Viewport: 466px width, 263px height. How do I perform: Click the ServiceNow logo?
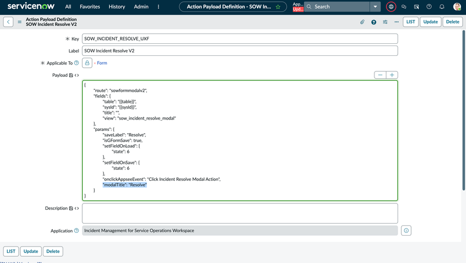point(31,6)
